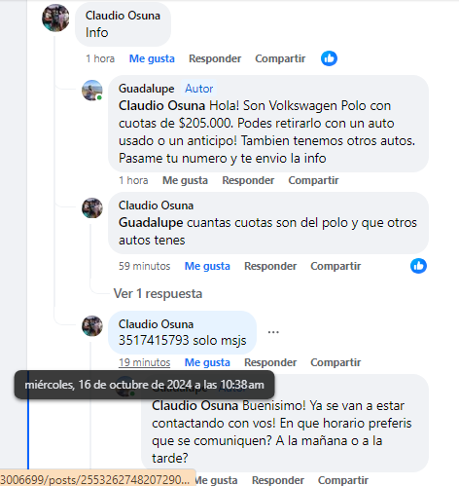Click Claudio Osuna's avatar beside the cuotas question

[92, 207]
